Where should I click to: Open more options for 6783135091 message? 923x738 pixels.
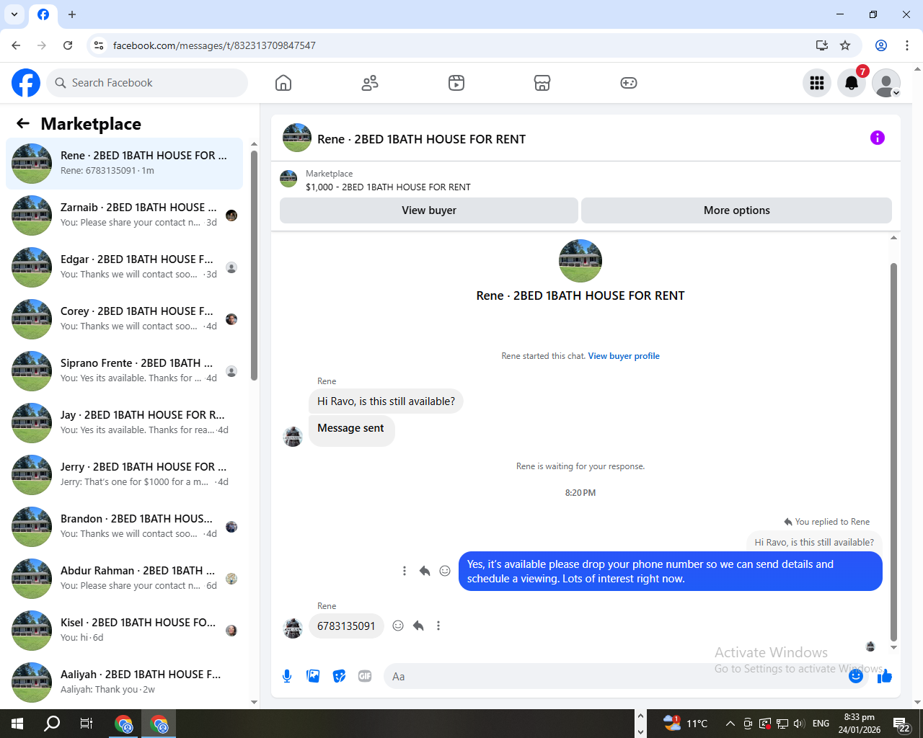pos(438,626)
